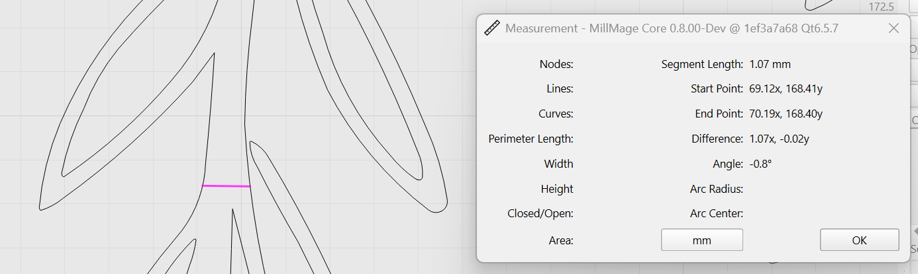Click the Start Point coordinates 69.12x, 168.41y
The image size is (918, 274).
tap(786, 89)
